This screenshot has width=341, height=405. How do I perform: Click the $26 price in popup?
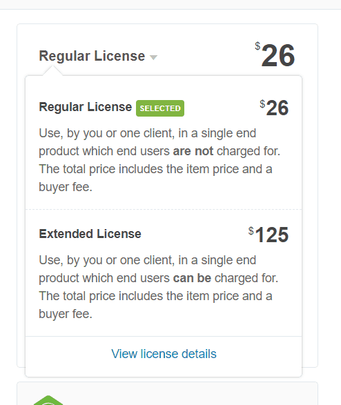pos(274,108)
